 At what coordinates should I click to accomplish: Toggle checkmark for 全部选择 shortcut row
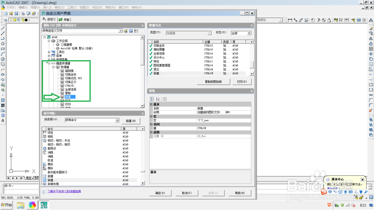(150, 53)
